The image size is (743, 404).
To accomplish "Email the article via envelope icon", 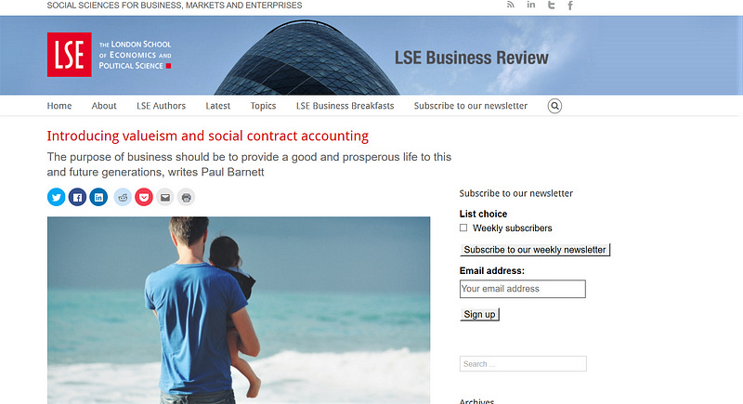I will (165, 197).
